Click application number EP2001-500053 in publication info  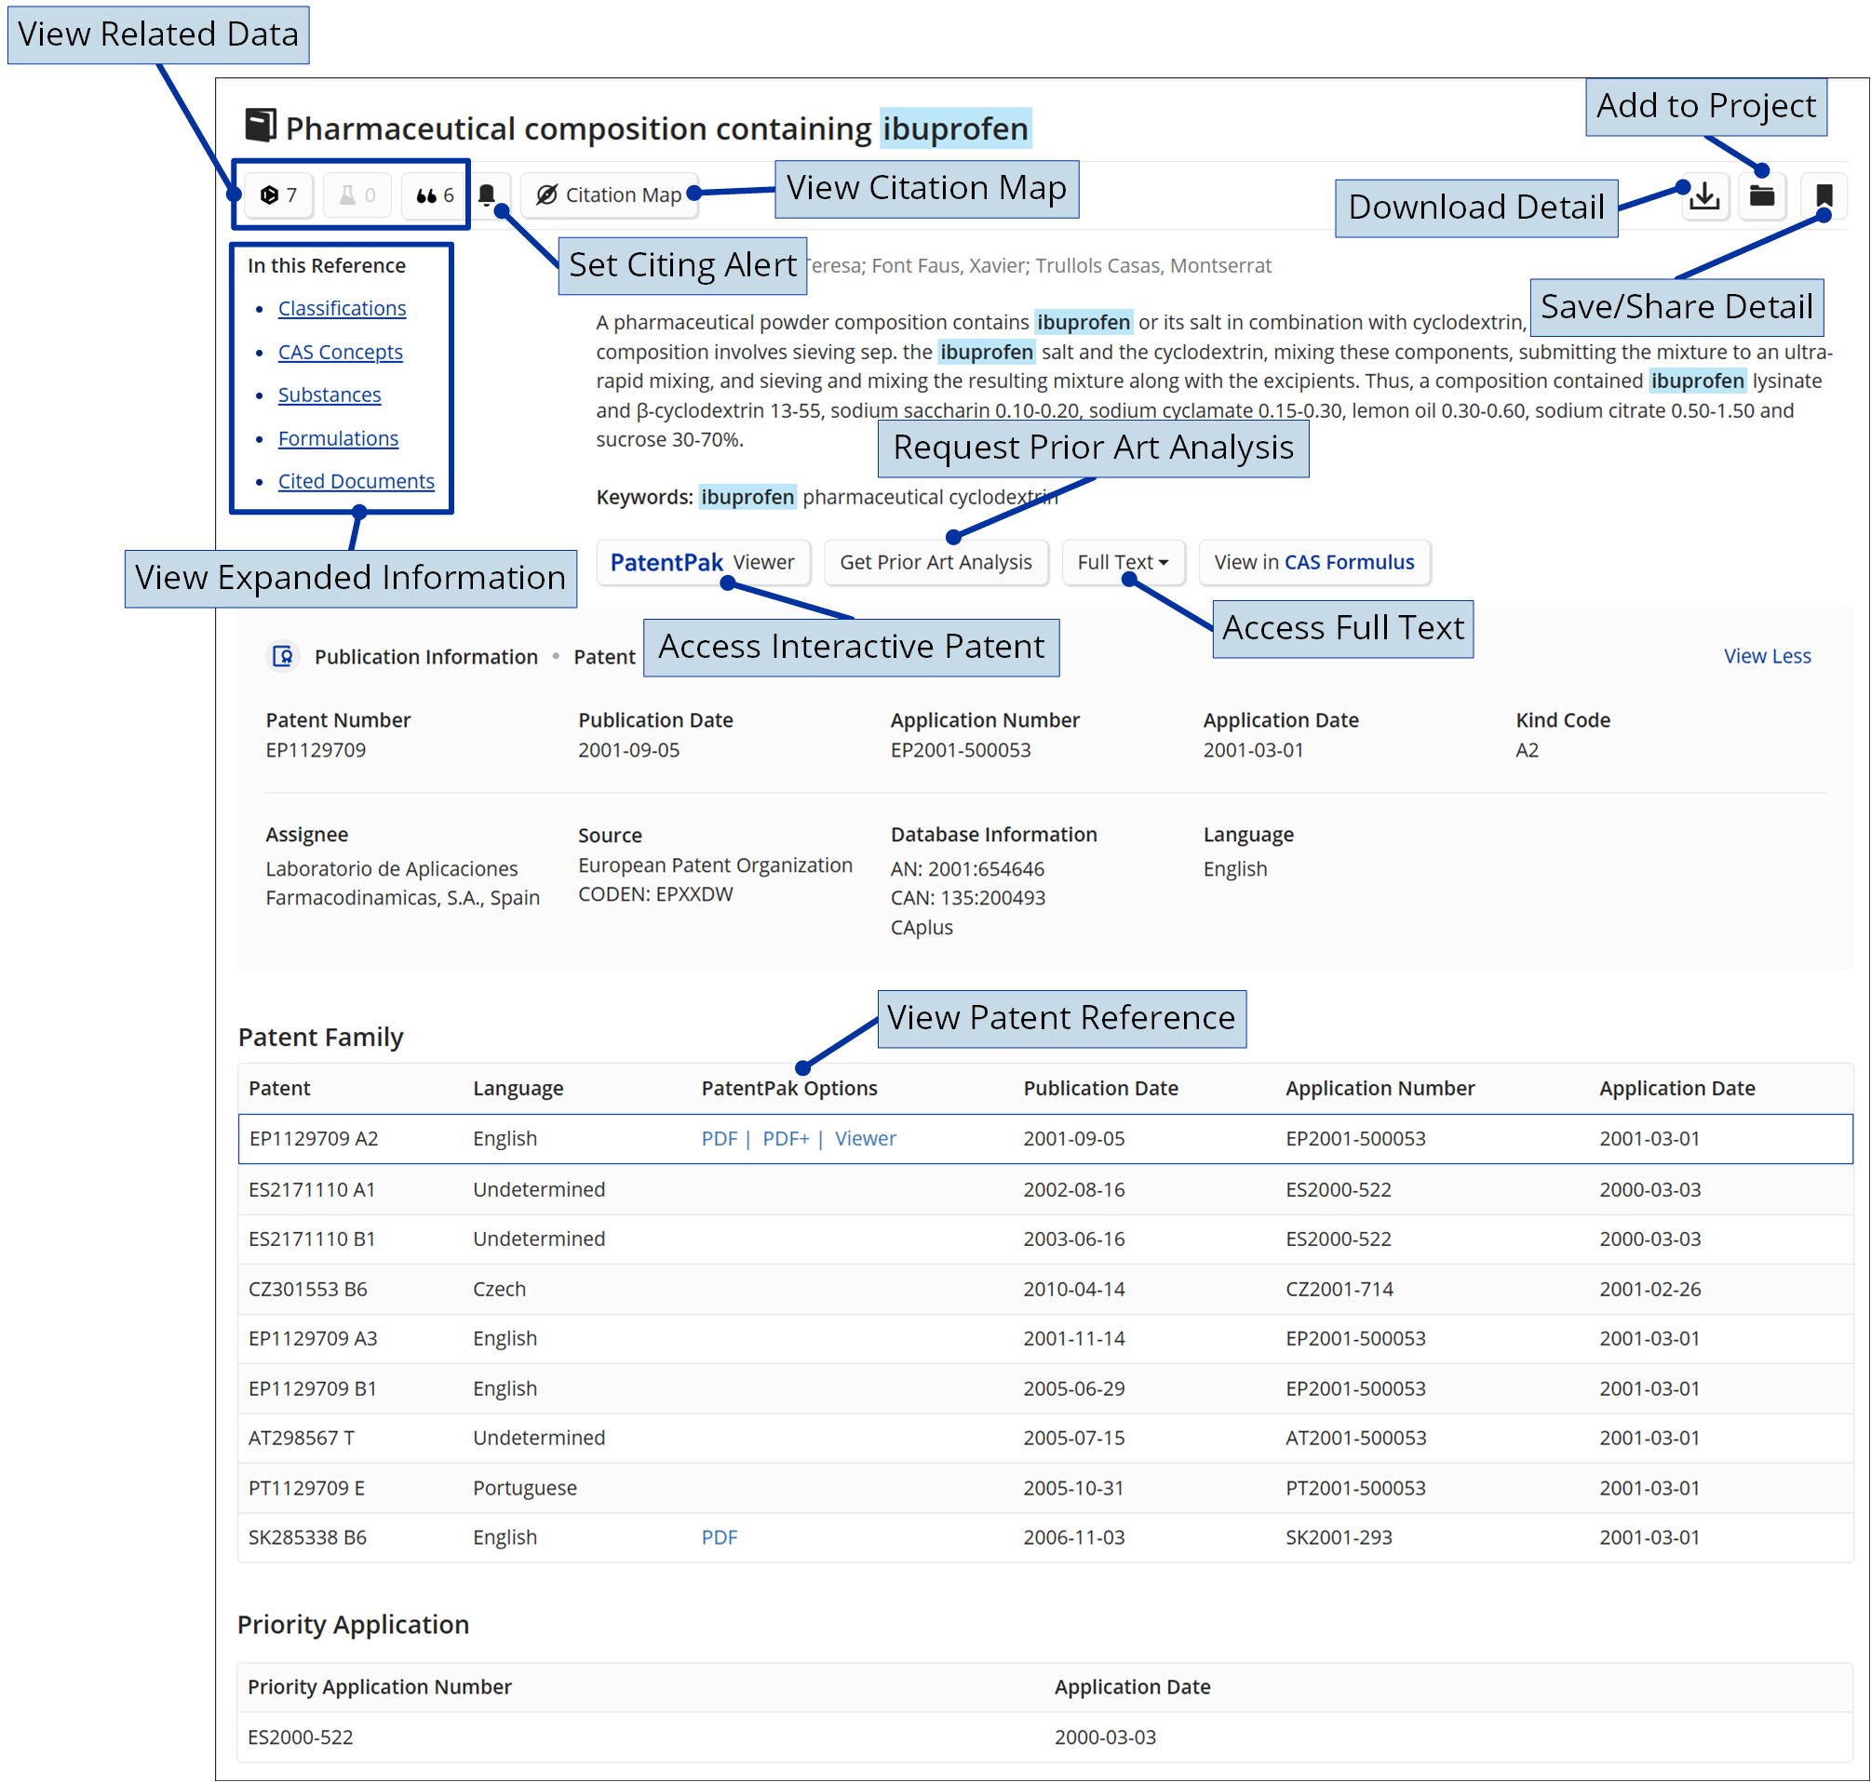[x=961, y=750]
